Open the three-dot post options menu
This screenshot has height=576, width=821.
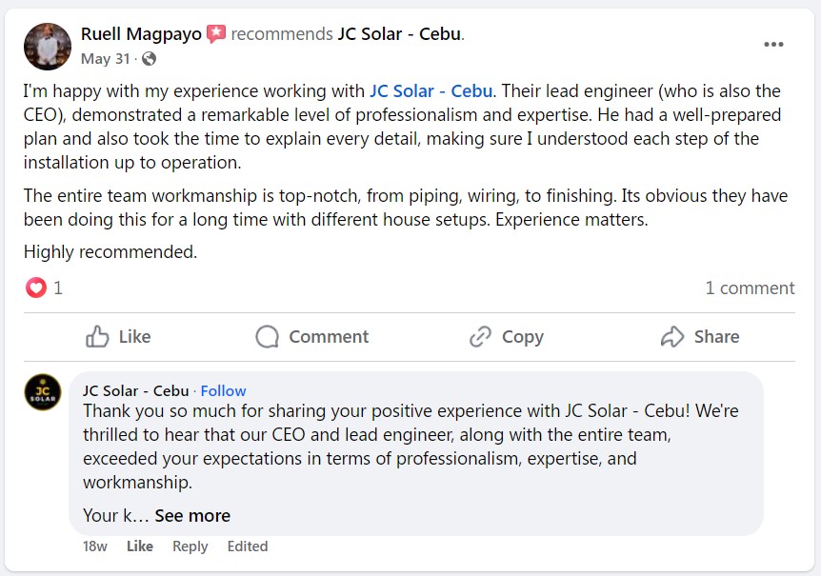(x=773, y=45)
